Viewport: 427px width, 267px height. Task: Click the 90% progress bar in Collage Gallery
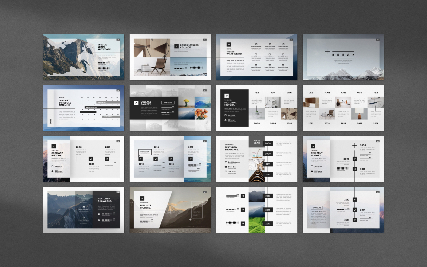click(x=168, y=108)
